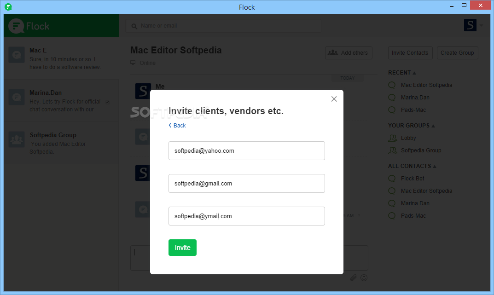This screenshot has height=295, width=494.
Task: Select Marina.Dan under RECENT
Action: pyautogui.click(x=415, y=98)
